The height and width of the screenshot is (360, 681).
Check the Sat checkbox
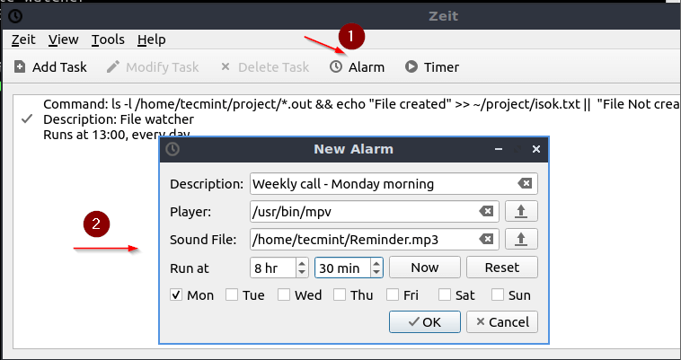pyautogui.click(x=445, y=295)
